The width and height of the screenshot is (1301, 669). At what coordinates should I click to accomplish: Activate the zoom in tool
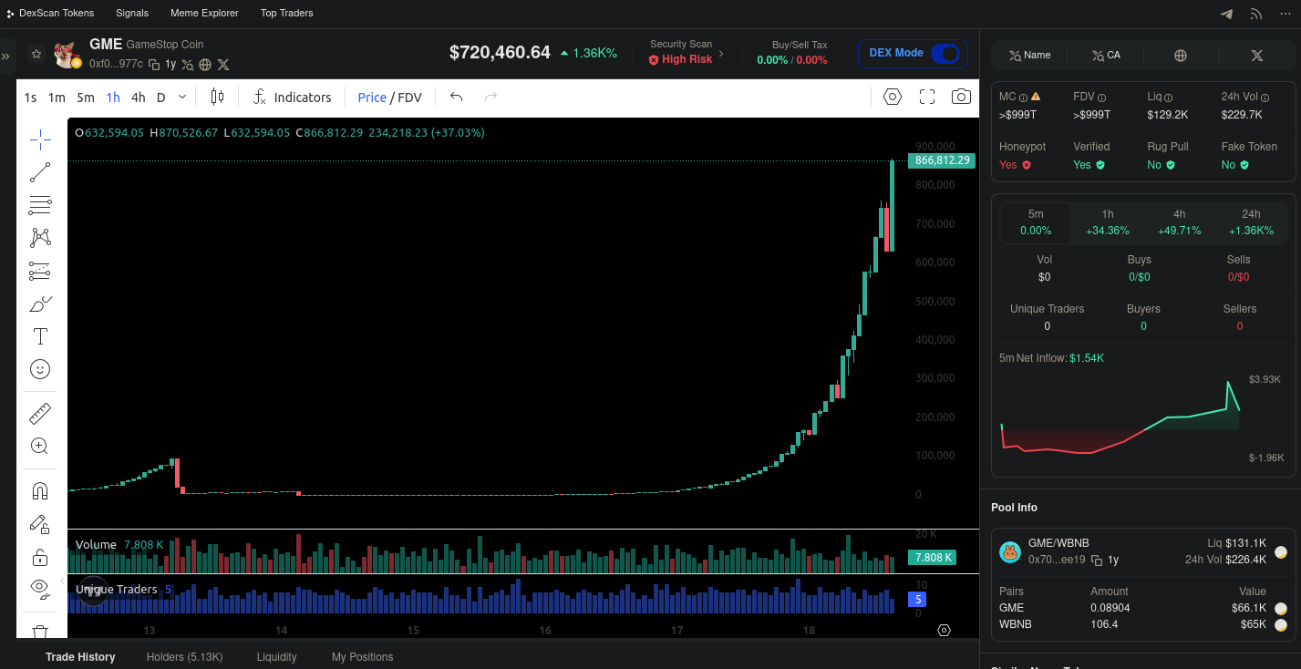pos(40,447)
